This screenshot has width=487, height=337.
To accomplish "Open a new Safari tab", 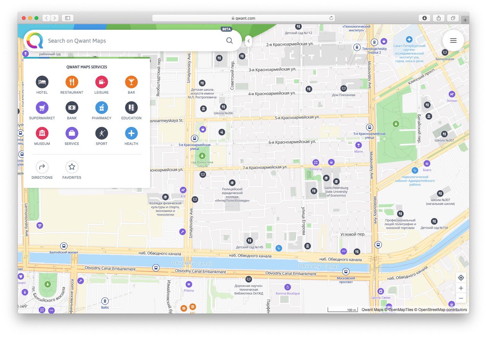I will point(465,20).
